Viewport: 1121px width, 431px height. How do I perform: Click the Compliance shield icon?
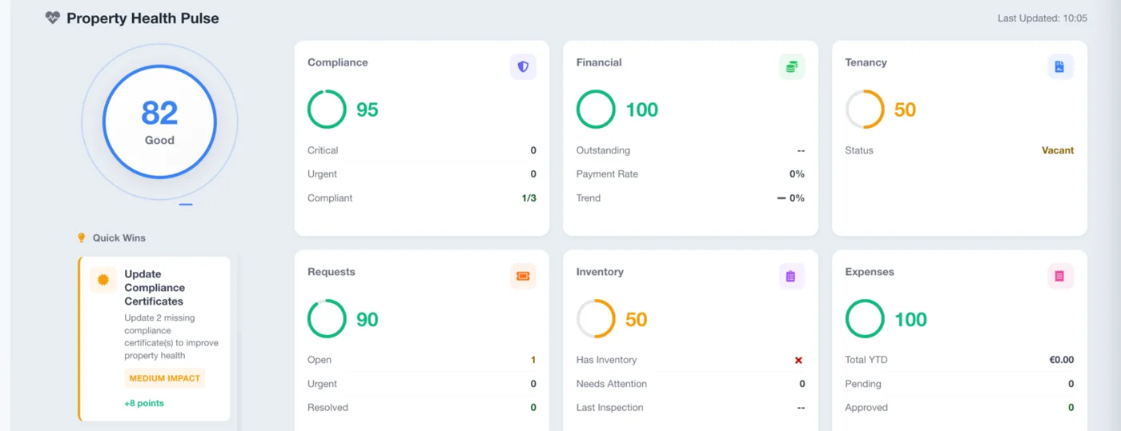pyautogui.click(x=523, y=67)
